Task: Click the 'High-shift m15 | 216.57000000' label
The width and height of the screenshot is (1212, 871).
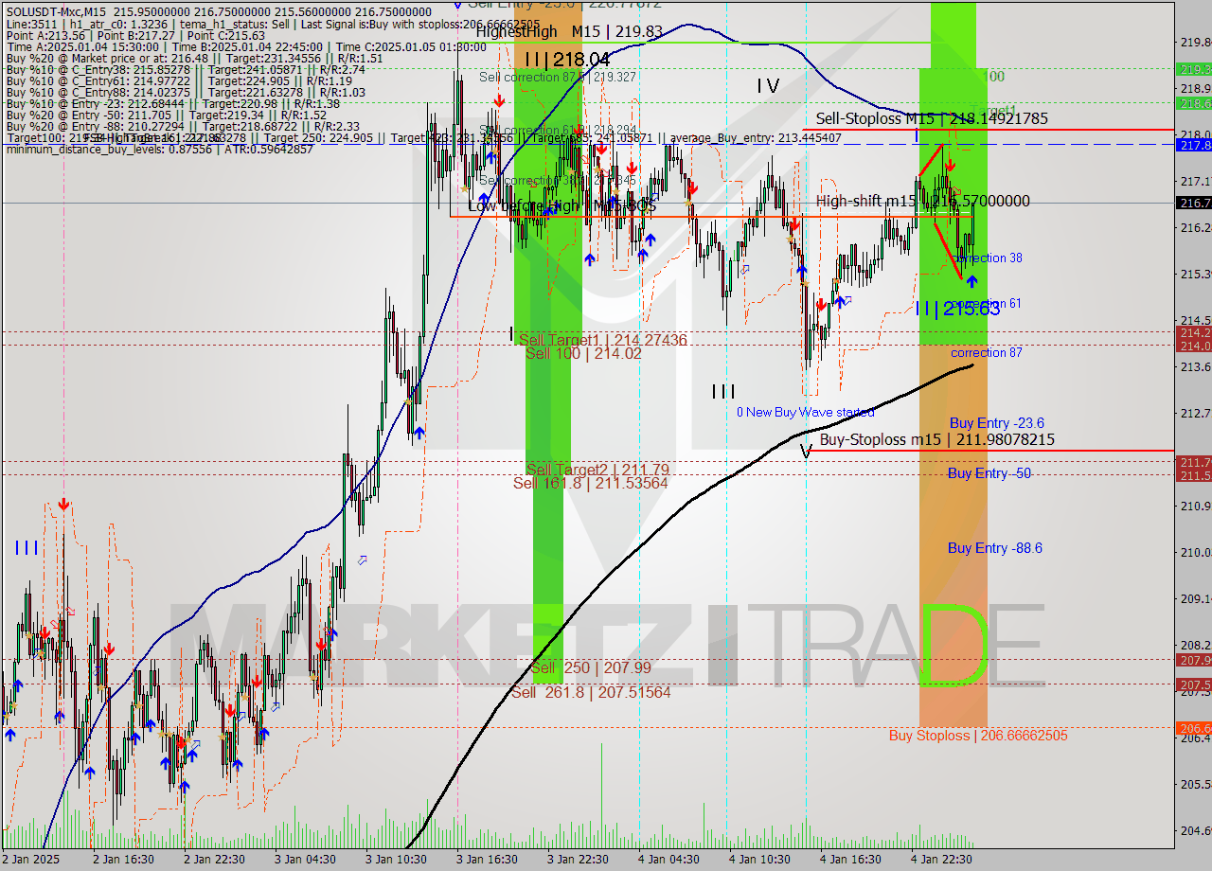Action: (923, 201)
